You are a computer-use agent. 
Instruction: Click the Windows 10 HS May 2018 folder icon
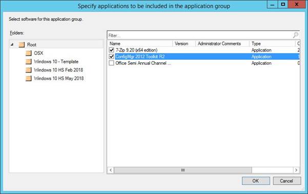coord(29,78)
